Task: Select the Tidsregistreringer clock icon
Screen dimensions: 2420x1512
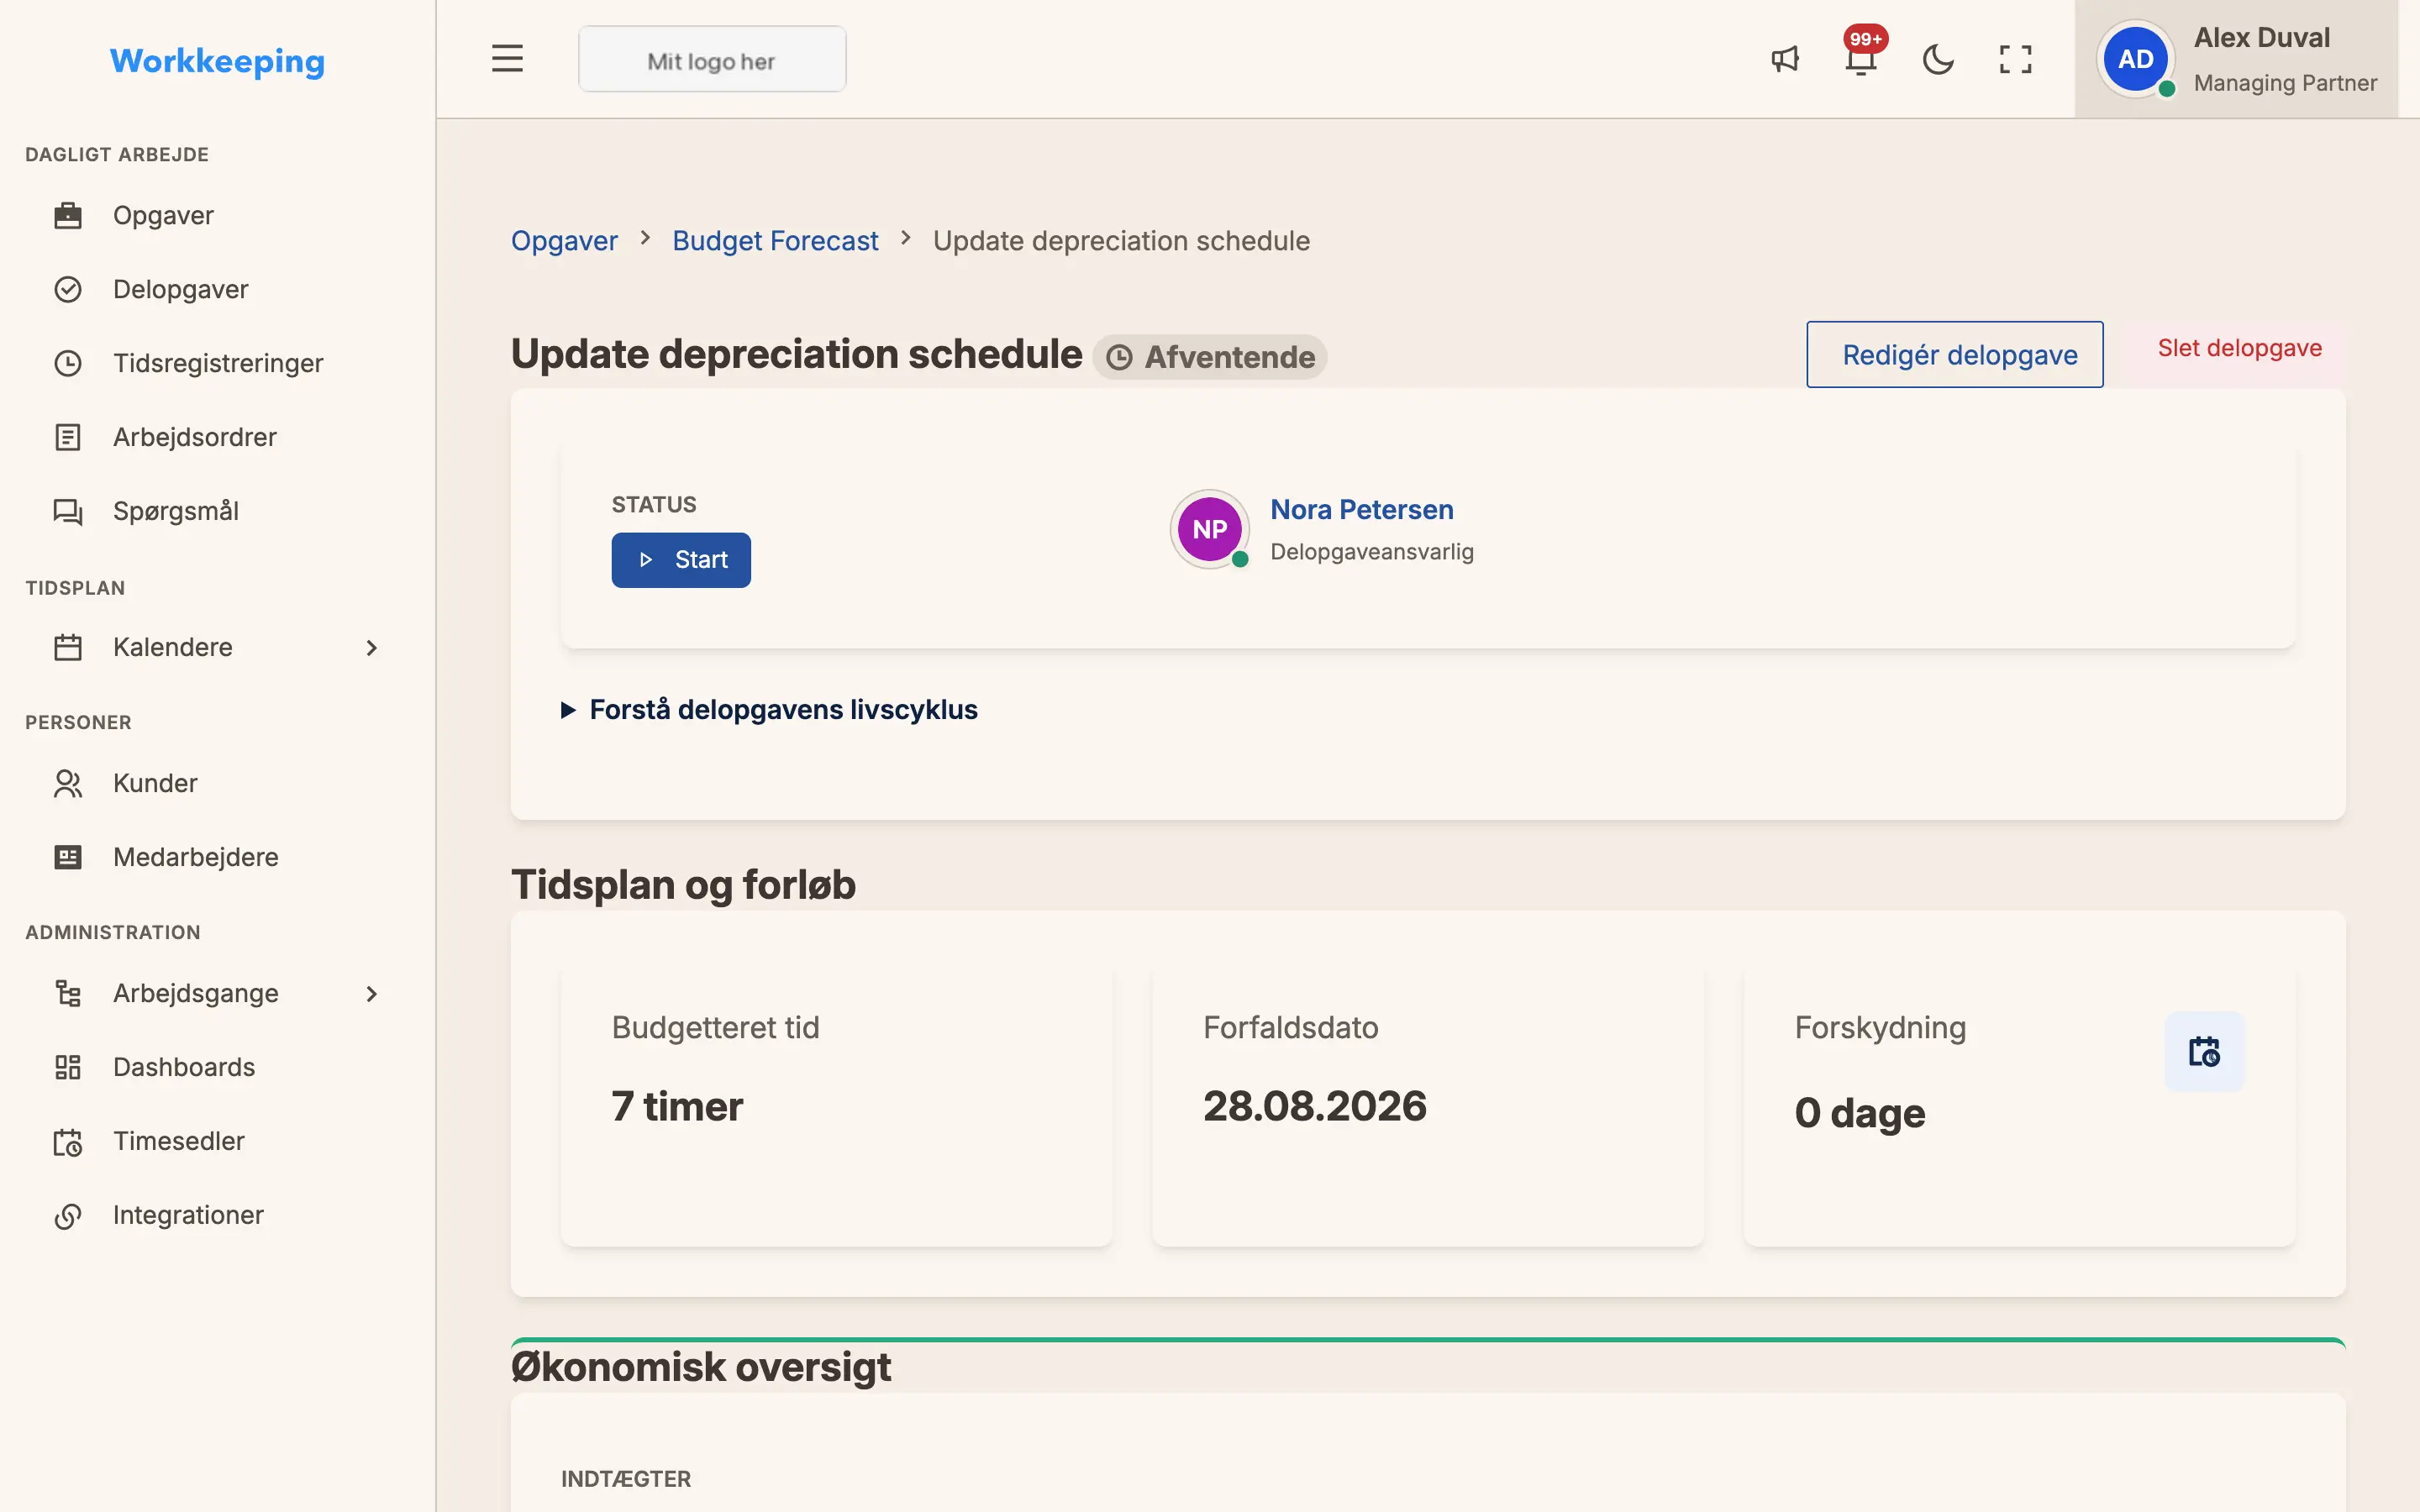Action: click(68, 364)
